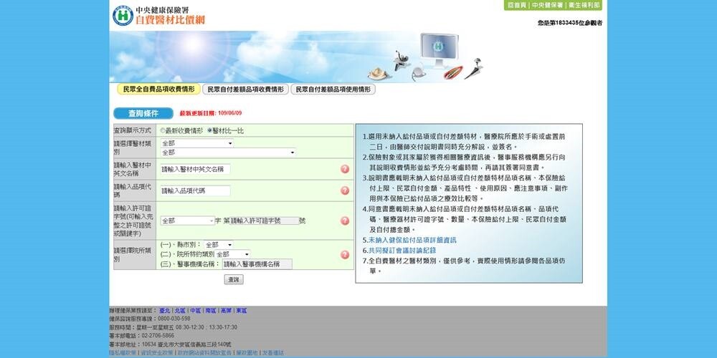The height and width of the screenshot is (358, 717).
Task: Open first 醫材類別 dropdown
Action: click(197, 143)
